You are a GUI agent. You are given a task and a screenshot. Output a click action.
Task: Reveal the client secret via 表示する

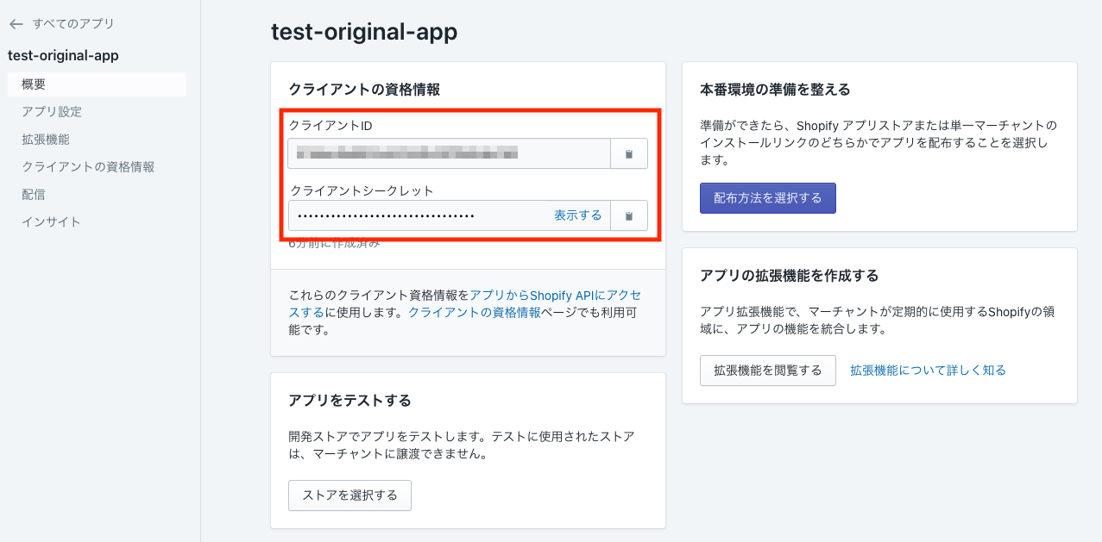578,215
